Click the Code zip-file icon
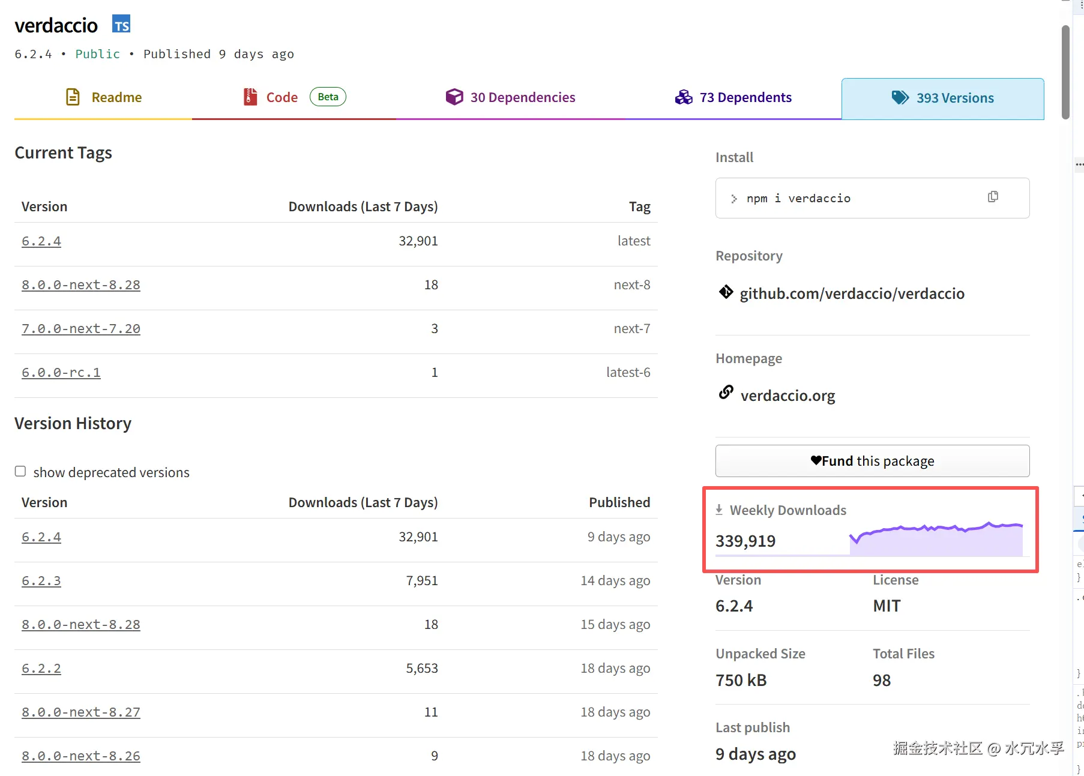The height and width of the screenshot is (776, 1084). click(x=250, y=97)
